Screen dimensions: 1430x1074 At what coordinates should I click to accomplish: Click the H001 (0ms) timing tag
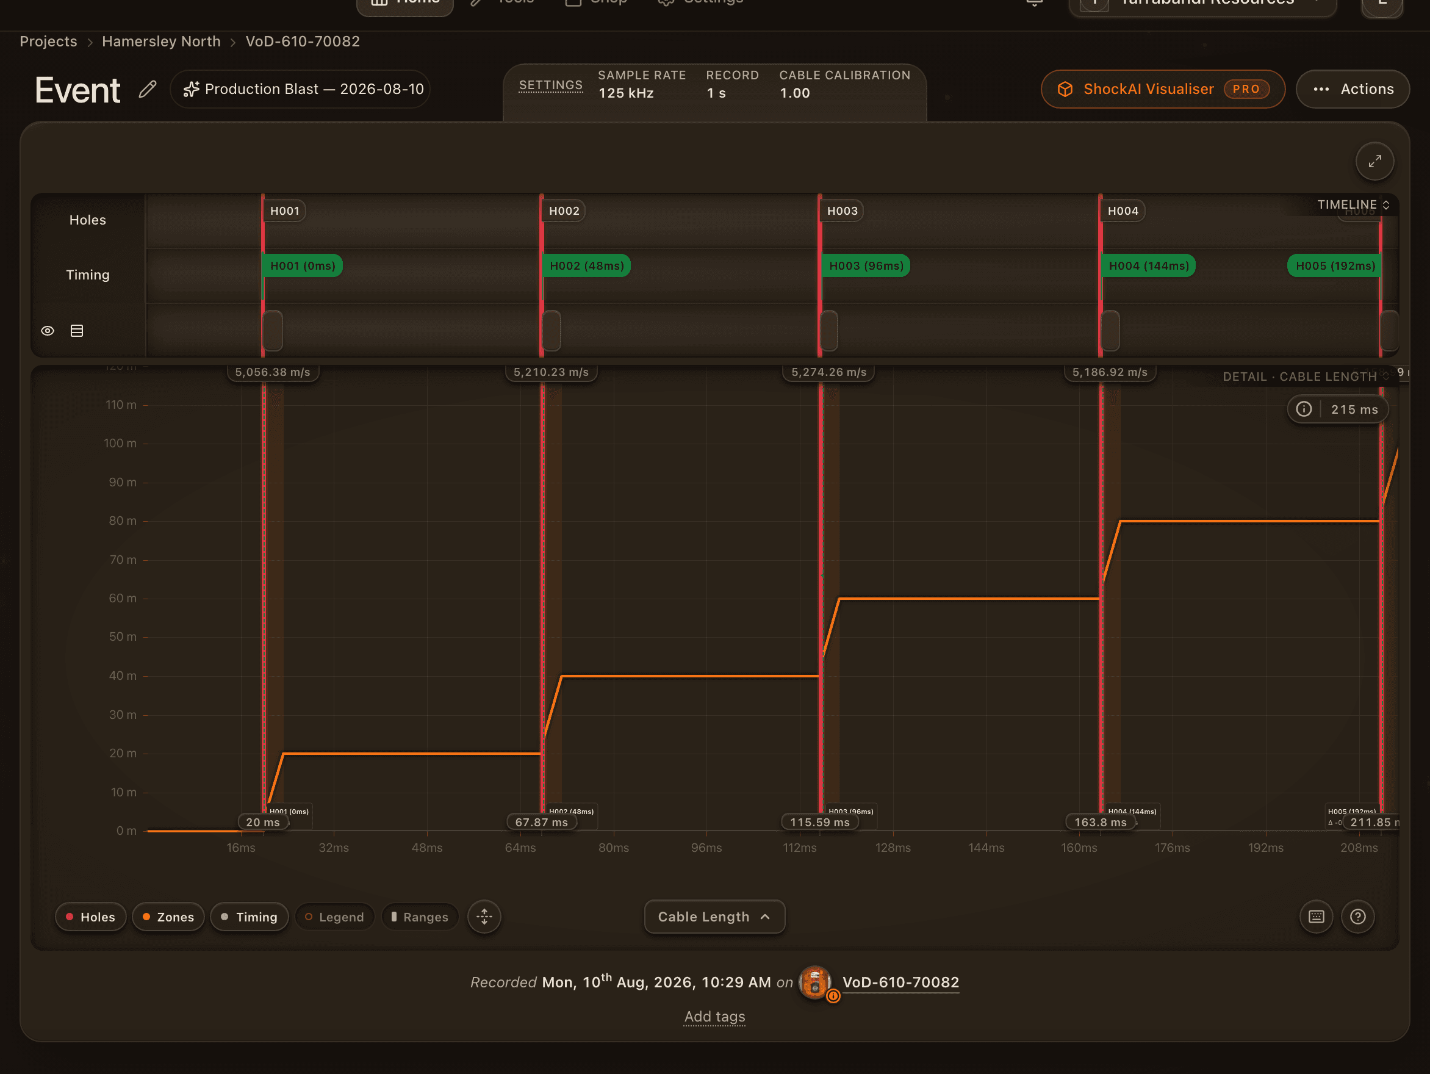coord(303,265)
